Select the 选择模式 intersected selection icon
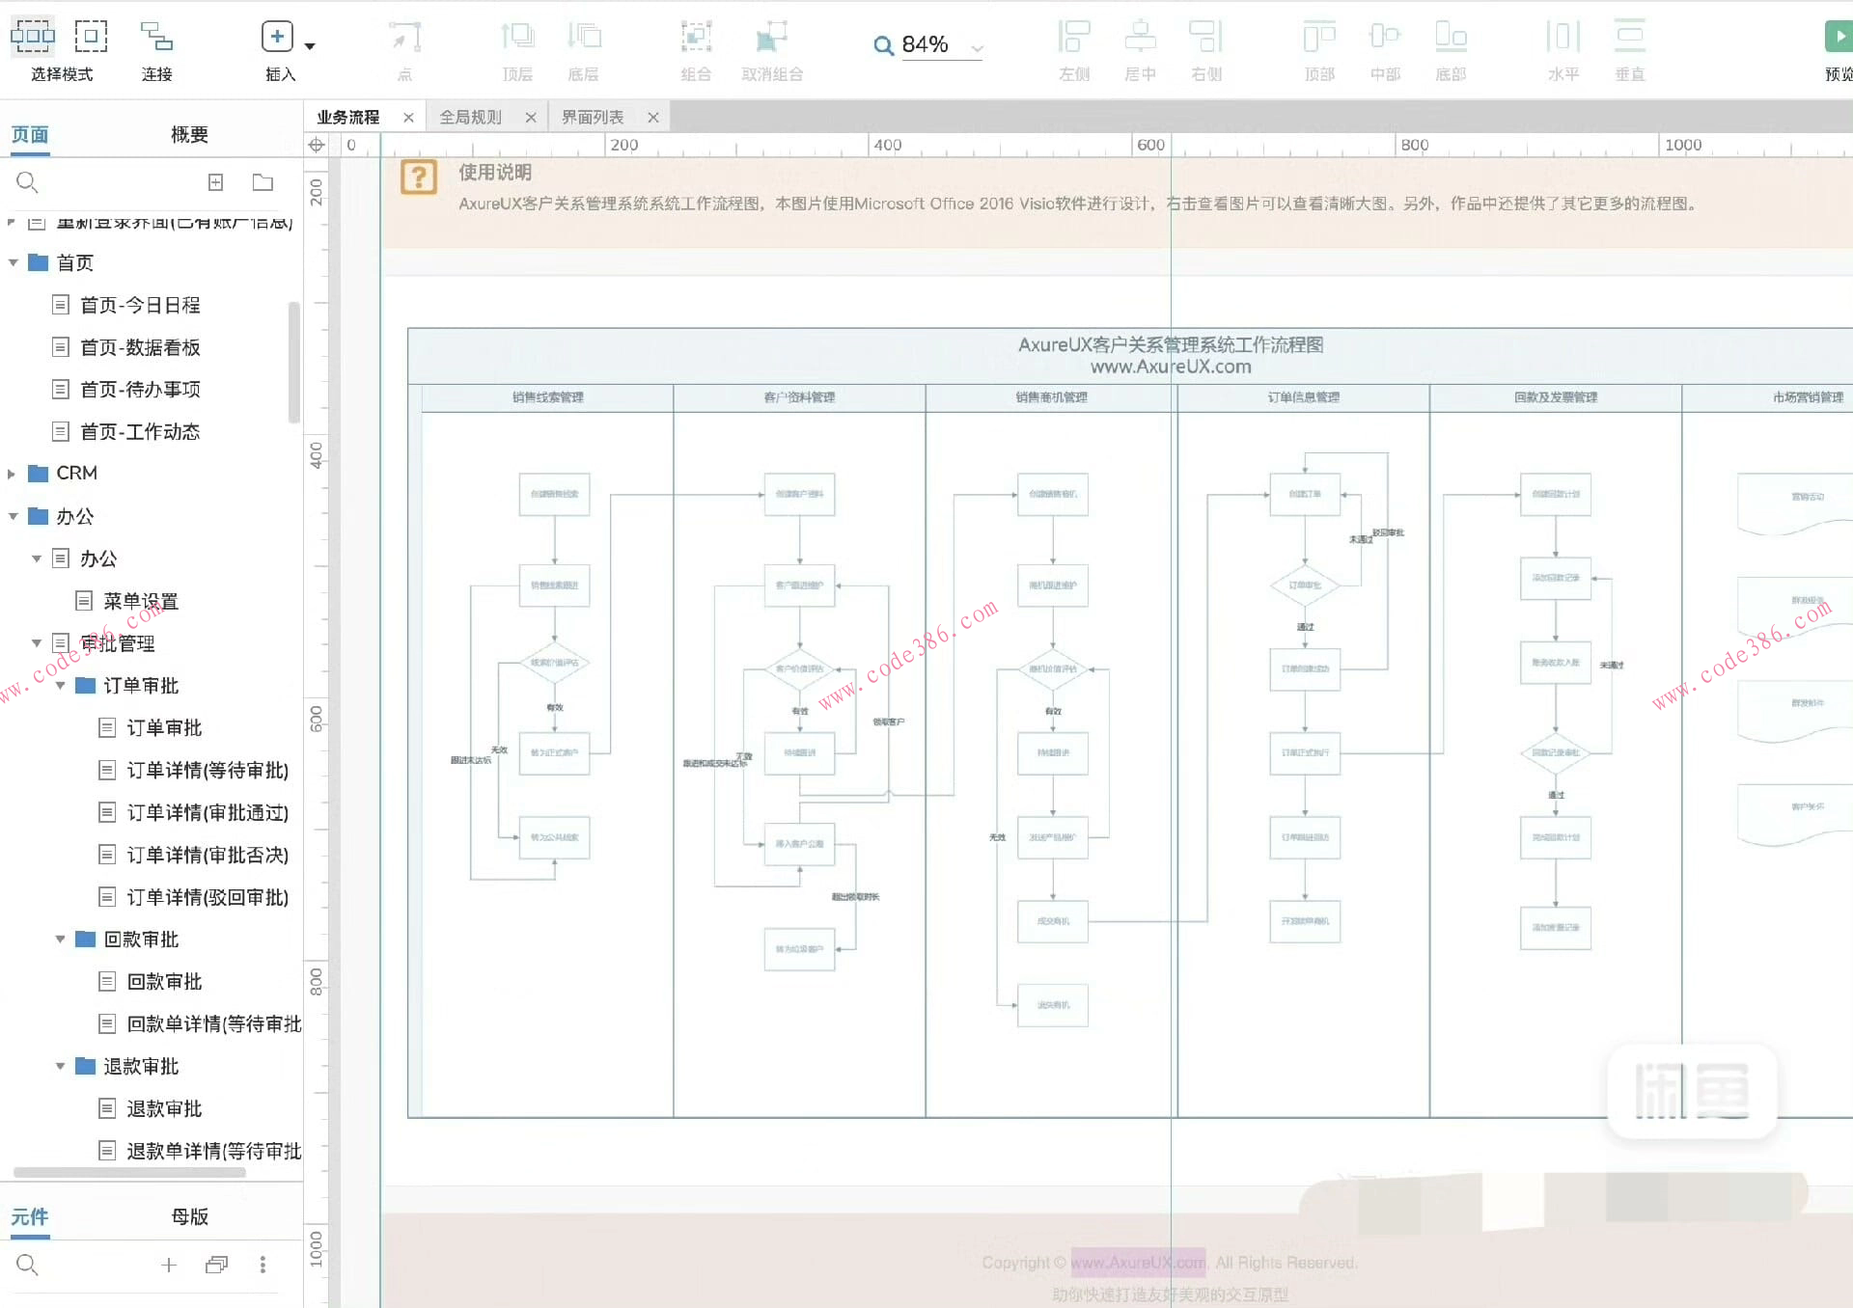Screen dimensions: 1853x1308 (33, 37)
